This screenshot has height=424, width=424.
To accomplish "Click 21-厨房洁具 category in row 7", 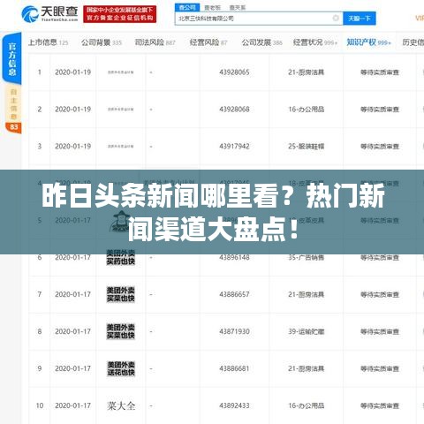I will 307,294.
